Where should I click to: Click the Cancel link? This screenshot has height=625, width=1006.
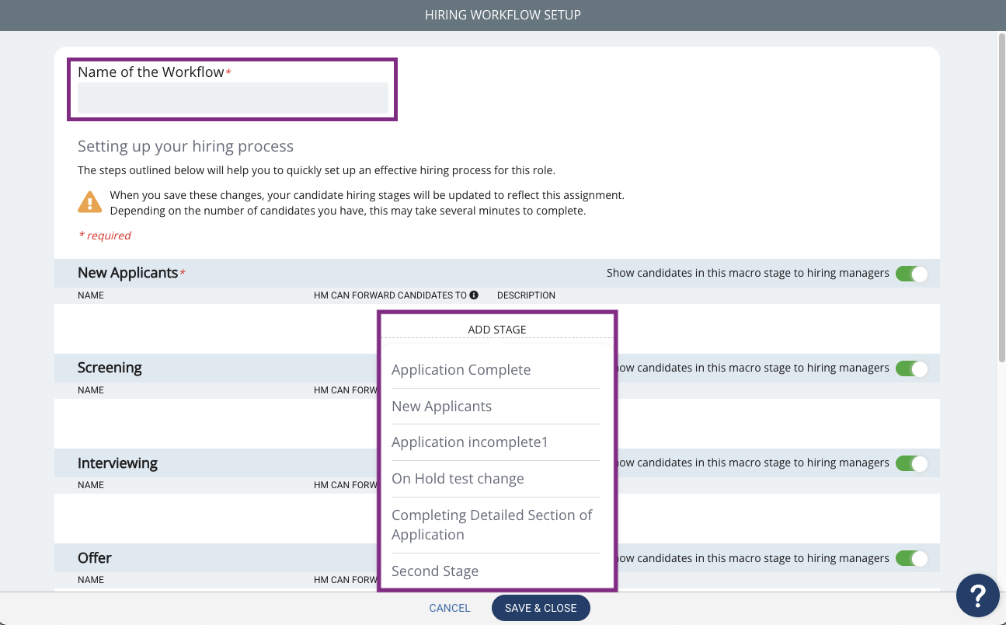(450, 608)
